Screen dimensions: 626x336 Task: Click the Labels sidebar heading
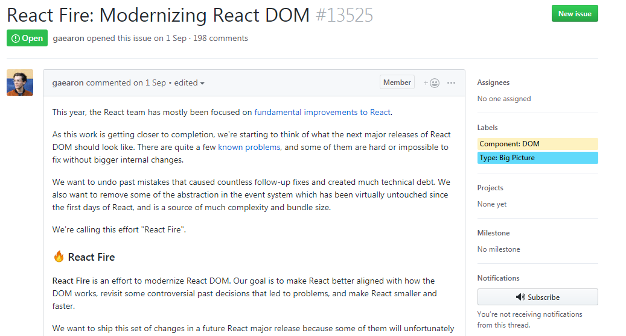[x=487, y=128]
